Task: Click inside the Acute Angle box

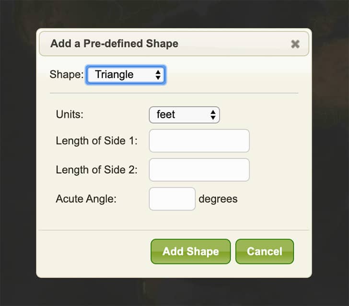Action: 172,199
